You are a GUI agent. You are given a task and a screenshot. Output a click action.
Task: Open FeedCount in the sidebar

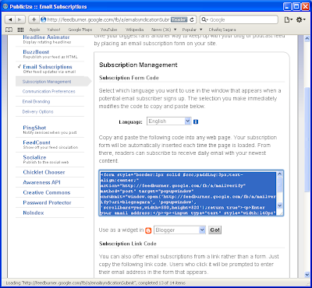click(x=37, y=142)
